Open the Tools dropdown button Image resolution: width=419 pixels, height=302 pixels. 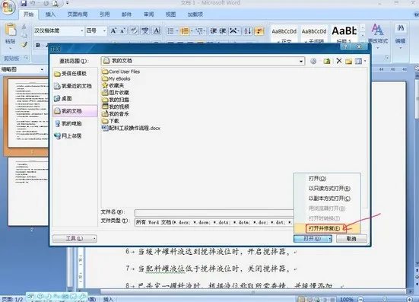pos(75,238)
